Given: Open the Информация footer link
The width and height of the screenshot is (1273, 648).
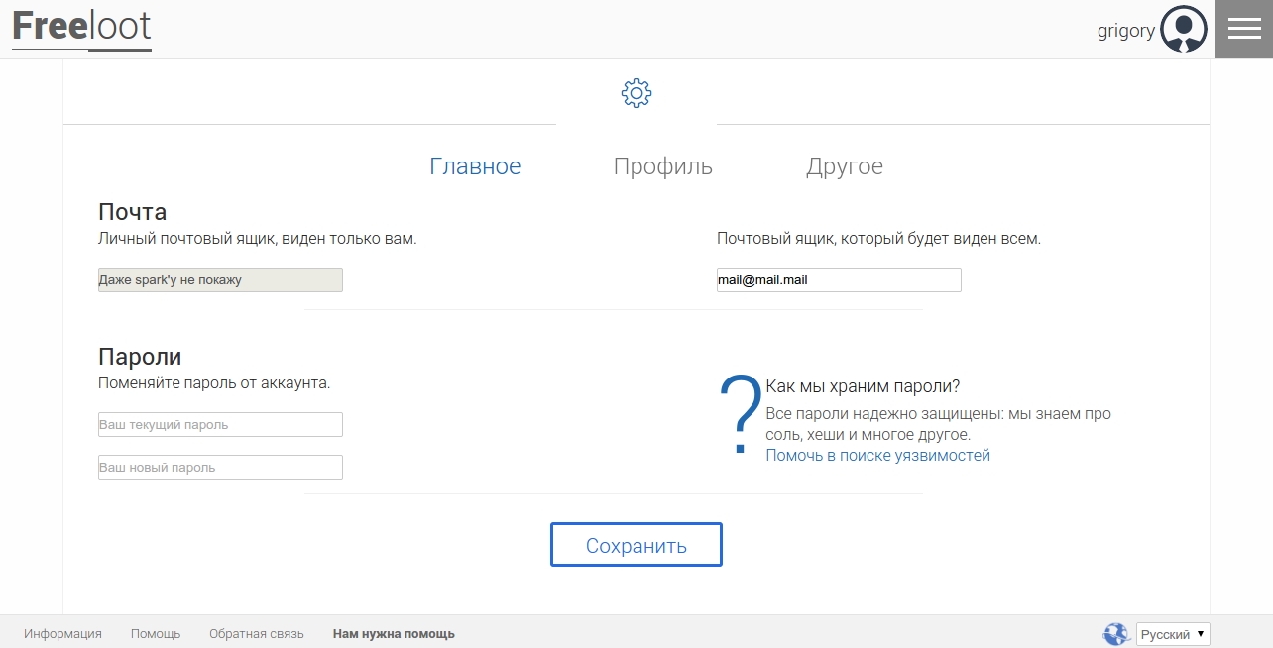Looking at the screenshot, I should pos(63,634).
